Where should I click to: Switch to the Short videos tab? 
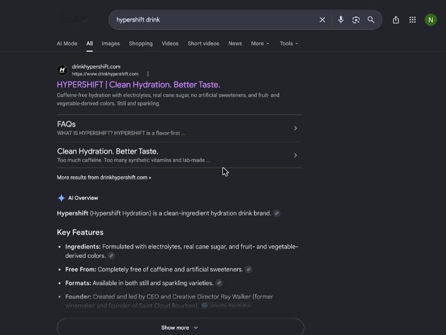point(203,44)
